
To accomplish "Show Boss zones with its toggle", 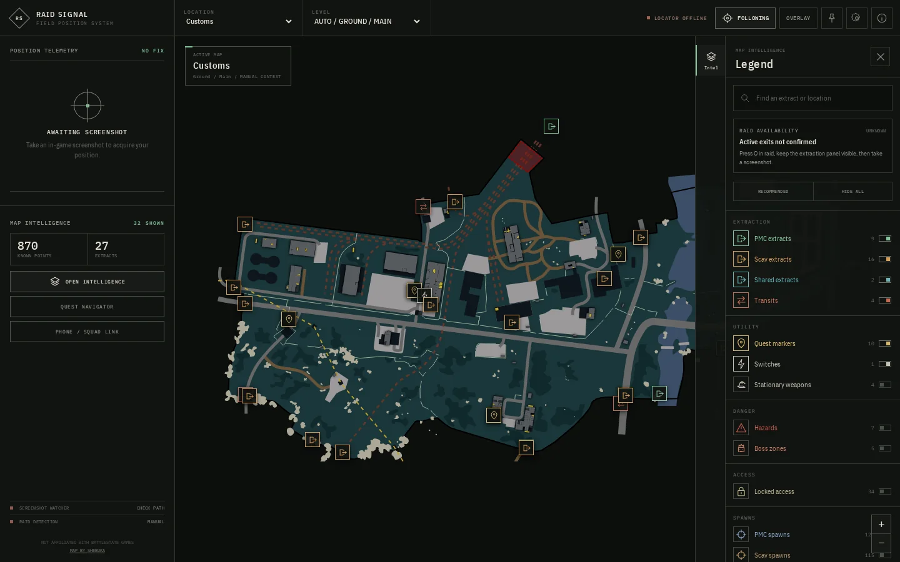I will pyautogui.click(x=885, y=448).
